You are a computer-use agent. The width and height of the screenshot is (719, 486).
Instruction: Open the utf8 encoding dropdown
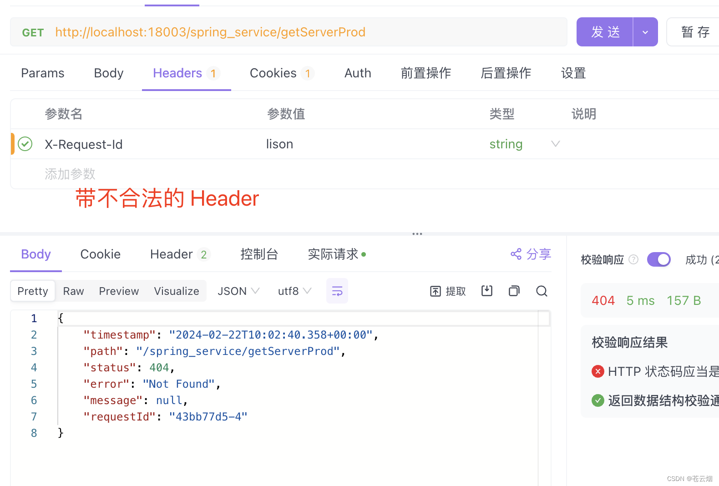click(x=294, y=291)
